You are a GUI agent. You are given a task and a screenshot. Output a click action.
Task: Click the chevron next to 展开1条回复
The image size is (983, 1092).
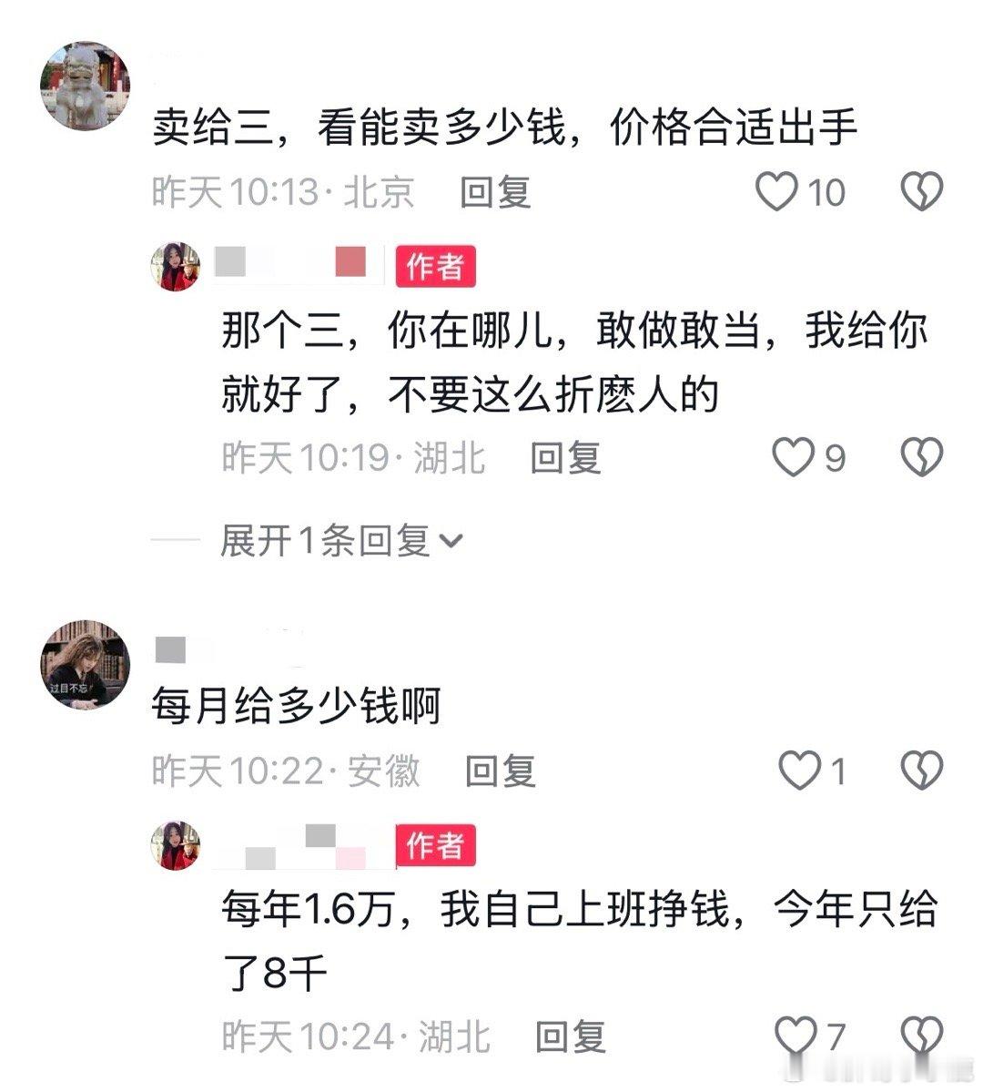tap(451, 541)
